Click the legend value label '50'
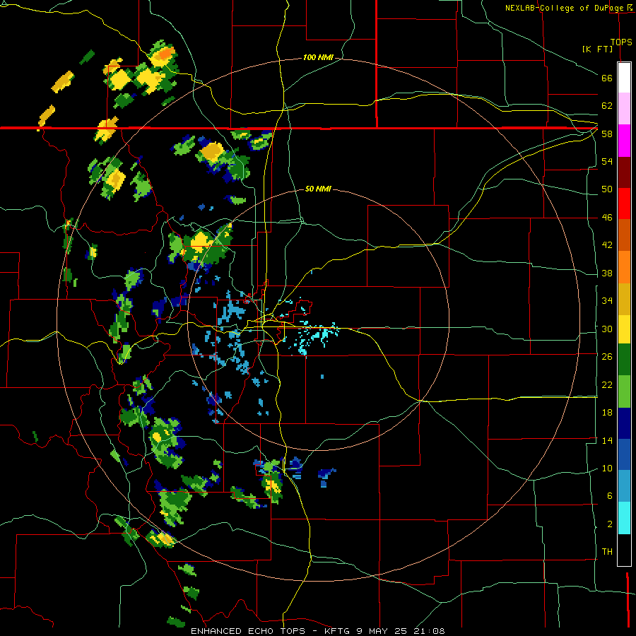 (607, 189)
